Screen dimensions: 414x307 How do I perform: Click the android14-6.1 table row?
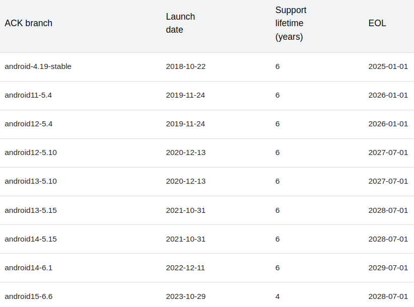(207, 268)
